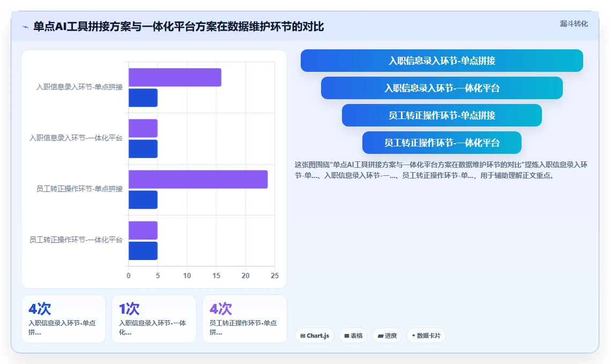
Task: Select the 员工转正操作环节-单点拼接 funnel stage
Action: (442, 115)
